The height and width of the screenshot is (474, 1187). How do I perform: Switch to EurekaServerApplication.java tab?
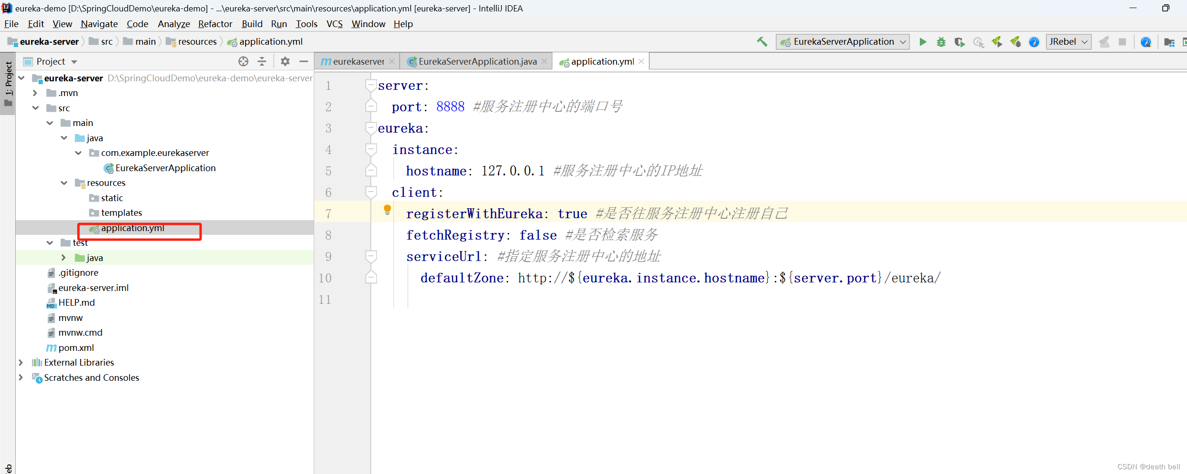[x=477, y=61]
